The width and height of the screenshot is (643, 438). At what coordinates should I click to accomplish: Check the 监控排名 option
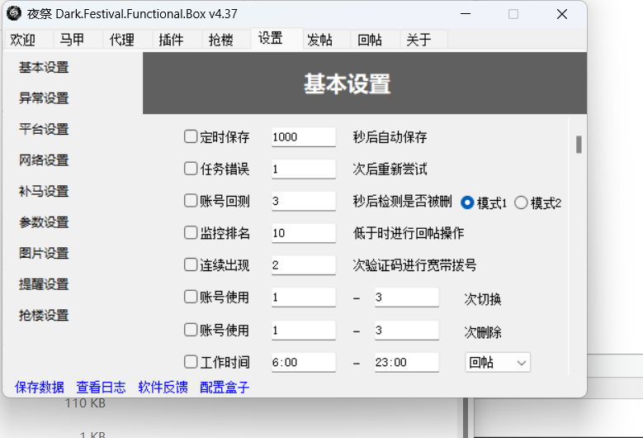191,233
